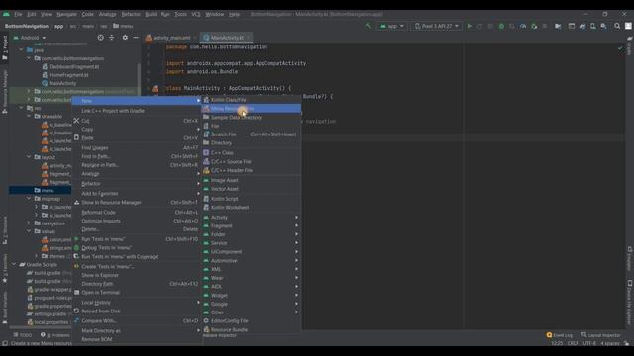The image size is (634, 356).
Task: Click Reload from Disk in context menu
Action: tap(137, 311)
